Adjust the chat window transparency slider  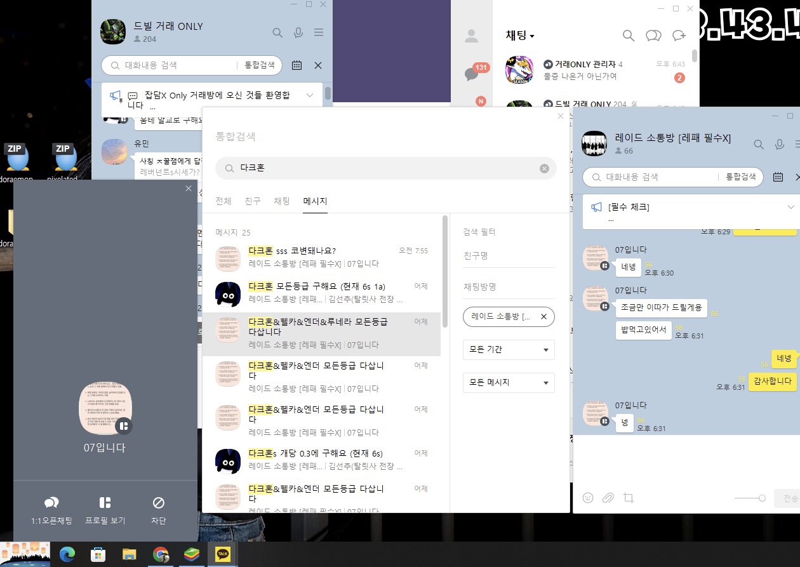point(750,498)
